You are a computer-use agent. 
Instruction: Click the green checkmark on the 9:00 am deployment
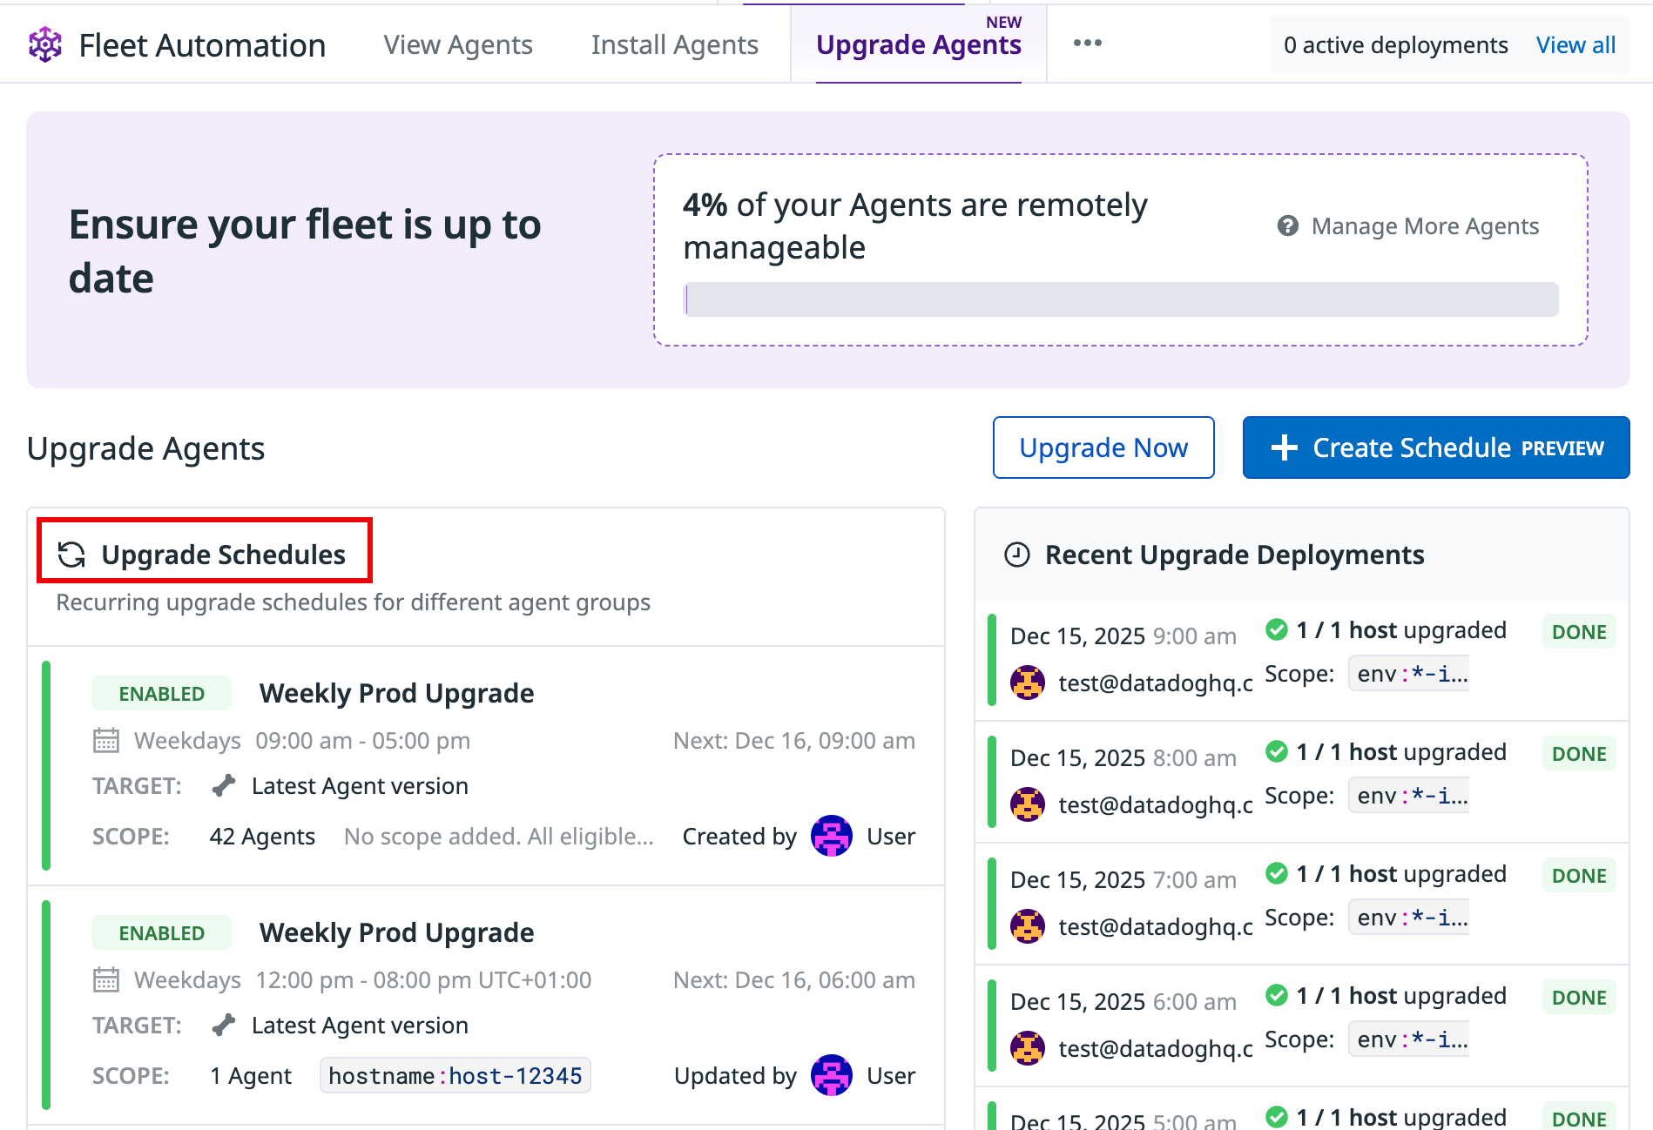click(x=1277, y=629)
